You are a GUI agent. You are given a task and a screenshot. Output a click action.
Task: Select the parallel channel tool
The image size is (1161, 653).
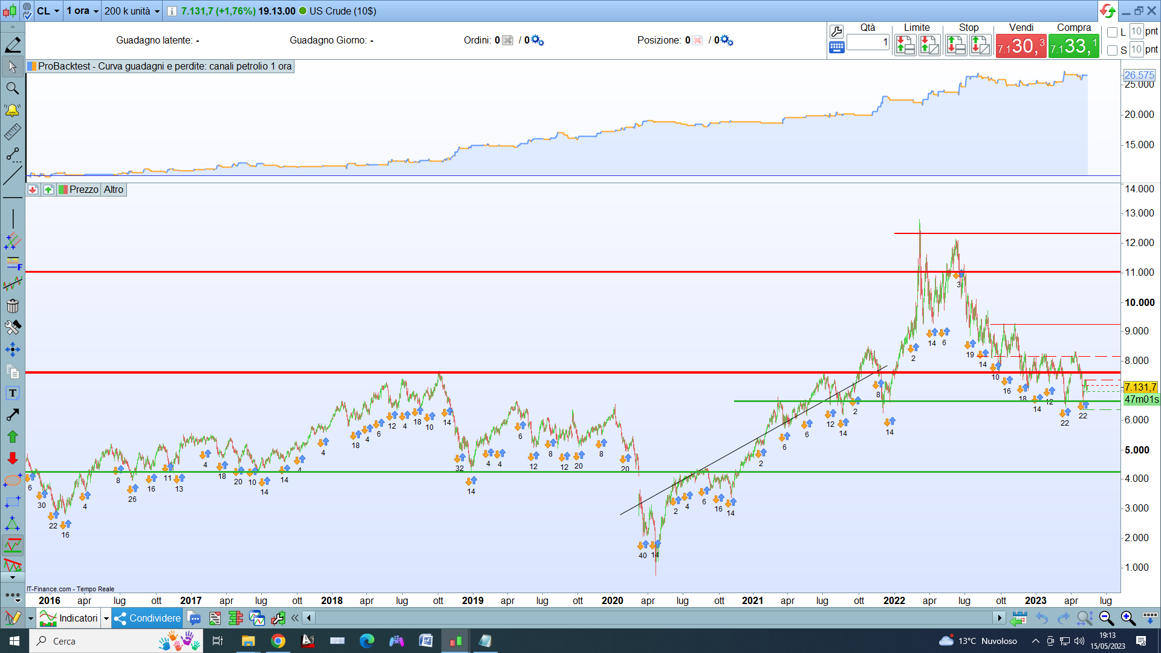coord(13,241)
